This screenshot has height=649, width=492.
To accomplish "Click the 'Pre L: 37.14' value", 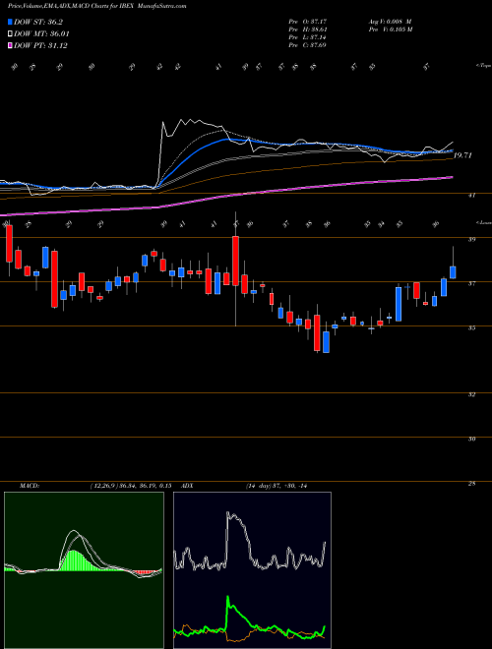I will tap(308, 37).
